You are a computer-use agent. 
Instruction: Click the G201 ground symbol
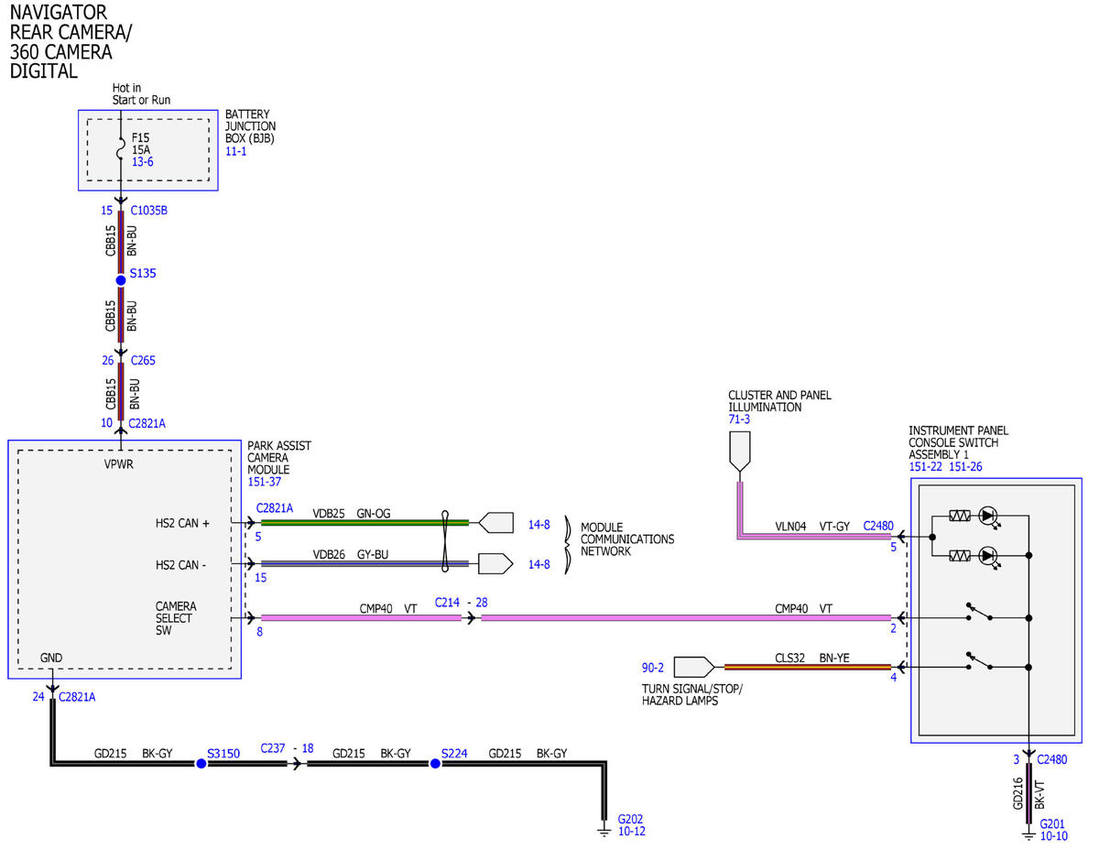pos(1029,835)
